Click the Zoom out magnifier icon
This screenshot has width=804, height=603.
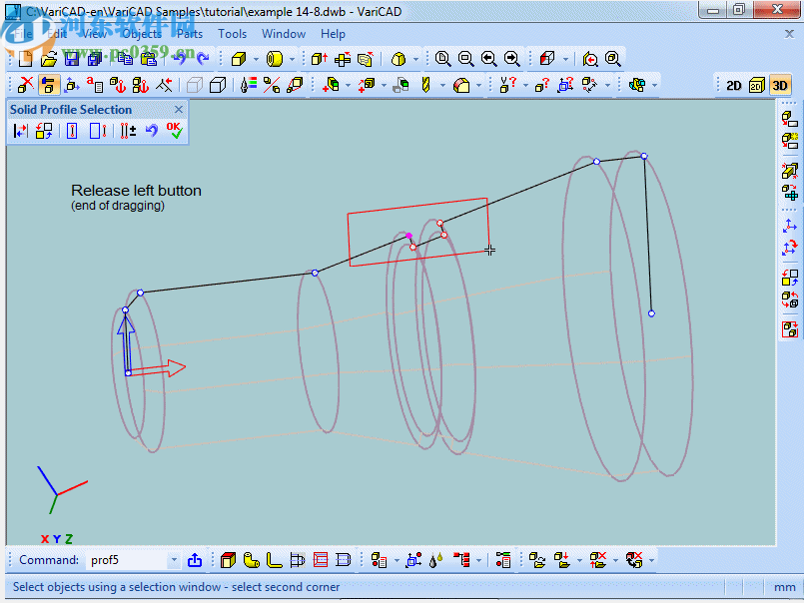point(466,59)
